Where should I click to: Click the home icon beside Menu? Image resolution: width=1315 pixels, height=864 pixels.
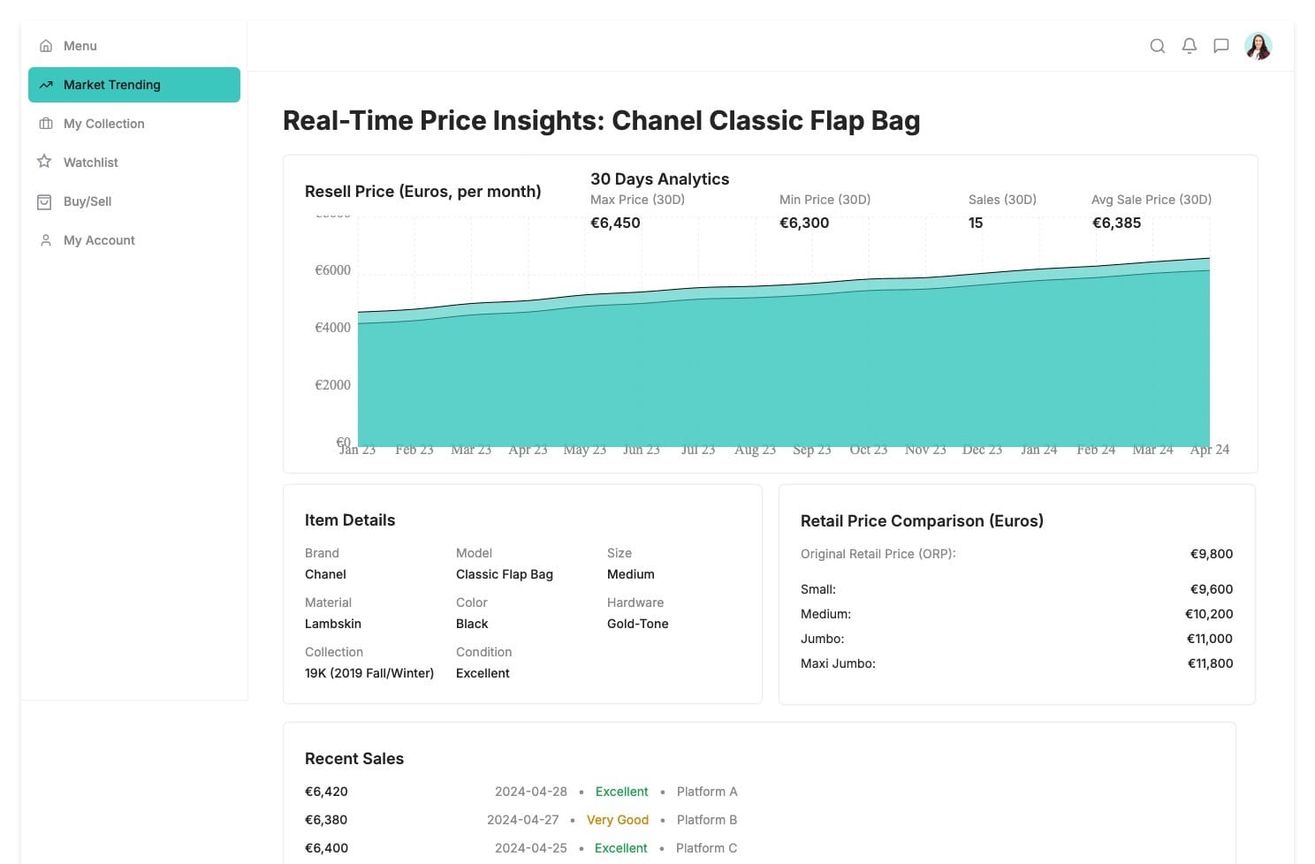(x=46, y=46)
